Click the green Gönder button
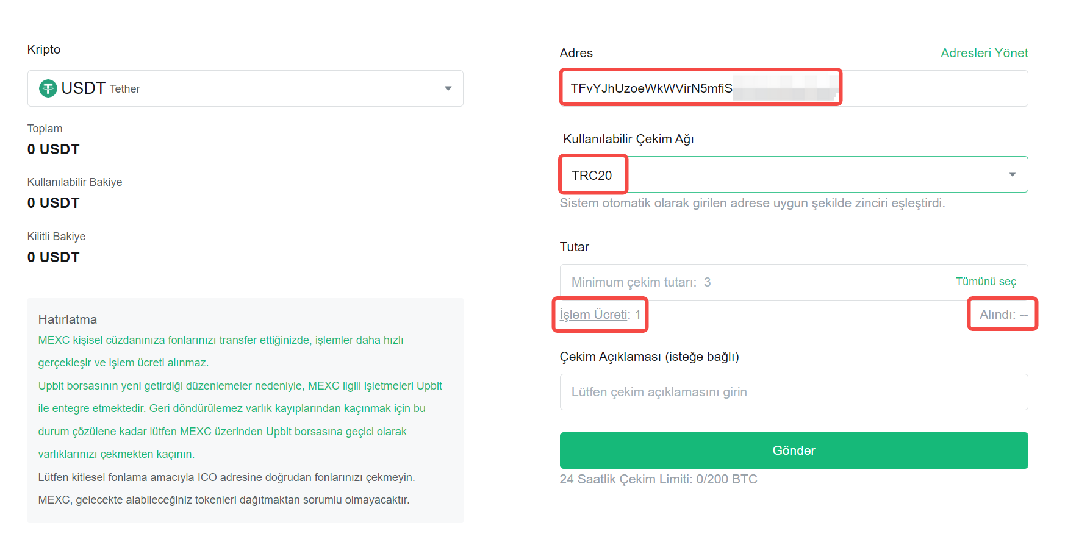Image resolution: width=1090 pixels, height=545 pixels. point(794,451)
